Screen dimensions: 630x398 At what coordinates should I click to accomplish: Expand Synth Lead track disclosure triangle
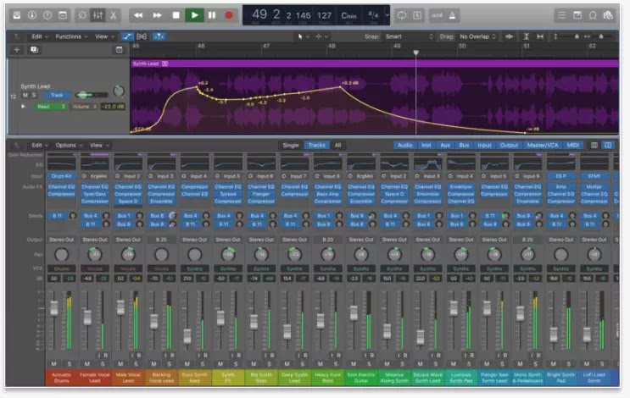click(23, 107)
